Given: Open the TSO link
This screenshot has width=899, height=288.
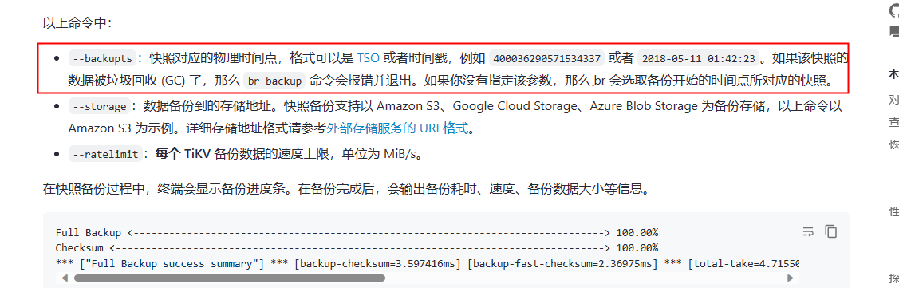Looking at the screenshot, I should pyautogui.click(x=368, y=58).
